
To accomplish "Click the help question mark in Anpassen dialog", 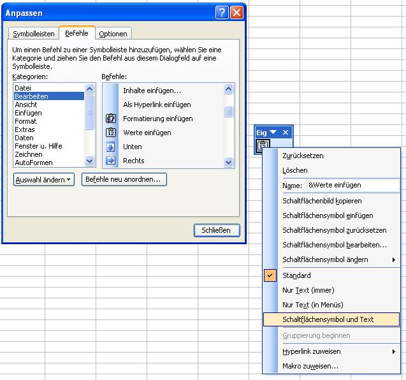I will coord(221,12).
